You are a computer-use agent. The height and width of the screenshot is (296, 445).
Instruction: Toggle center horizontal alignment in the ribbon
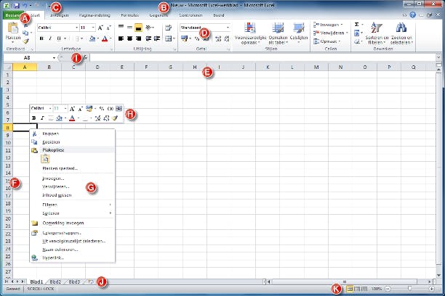pyautogui.click(x=129, y=38)
